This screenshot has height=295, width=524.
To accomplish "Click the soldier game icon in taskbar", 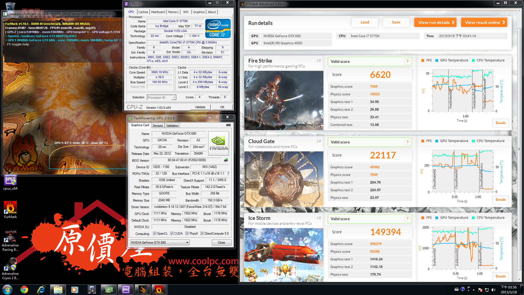I will [92, 290].
